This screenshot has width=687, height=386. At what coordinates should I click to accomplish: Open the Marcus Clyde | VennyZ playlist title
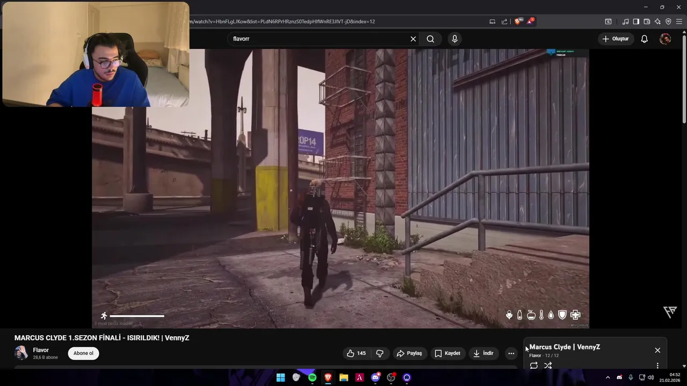click(x=565, y=347)
